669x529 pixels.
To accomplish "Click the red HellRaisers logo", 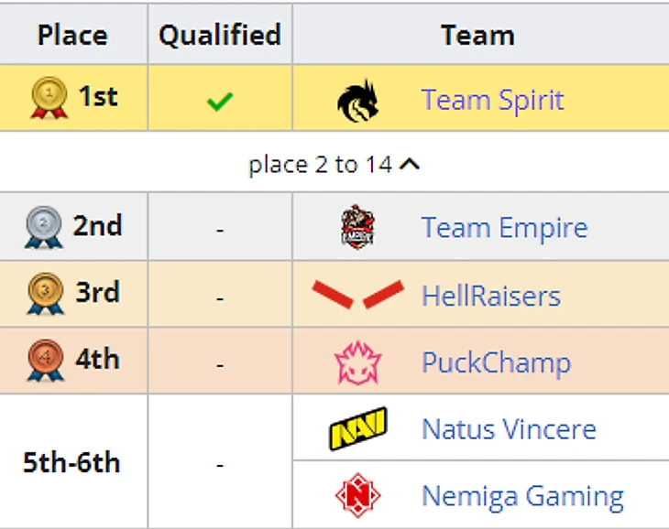I will point(357,295).
